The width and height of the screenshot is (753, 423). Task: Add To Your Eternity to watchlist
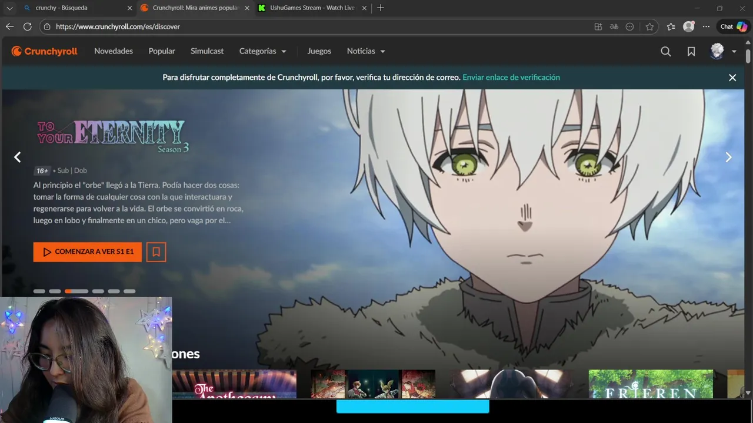(156, 252)
